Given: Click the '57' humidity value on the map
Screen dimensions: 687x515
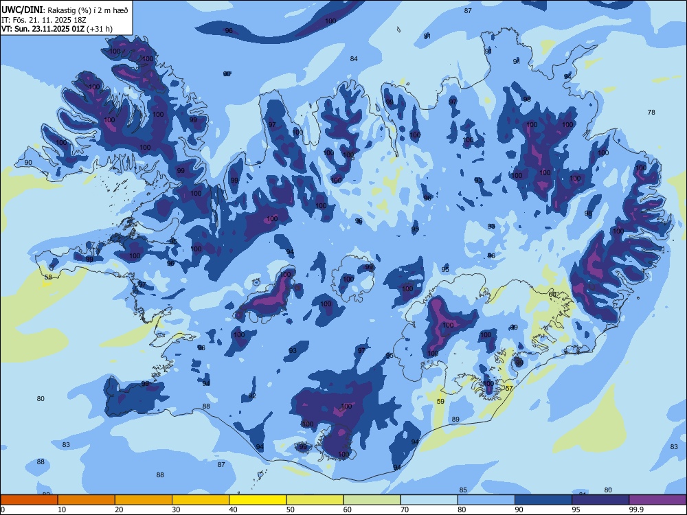Looking at the screenshot, I should tap(509, 389).
